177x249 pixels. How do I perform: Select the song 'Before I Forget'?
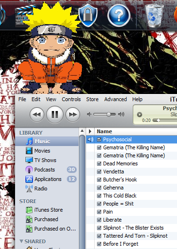coord(121,244)
